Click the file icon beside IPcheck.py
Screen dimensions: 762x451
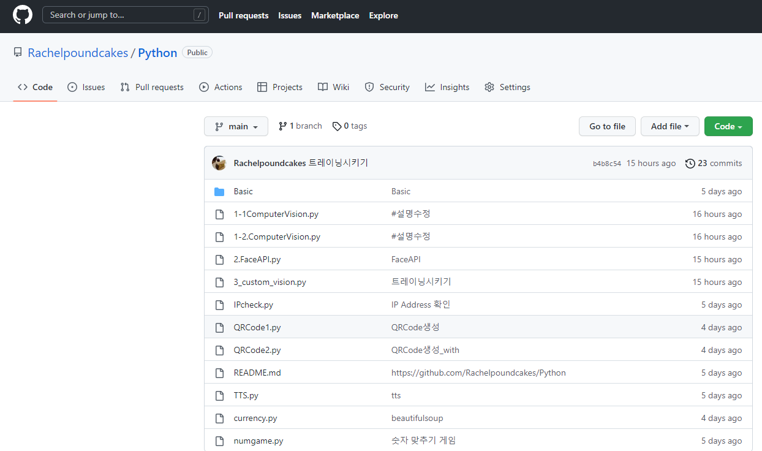[219, 305]
